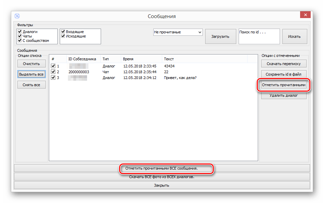Screen dimensions: 324x203
Task: Toggle the Чаты filter checkbox
Action: pyautogui.click(x=20, y=36)
